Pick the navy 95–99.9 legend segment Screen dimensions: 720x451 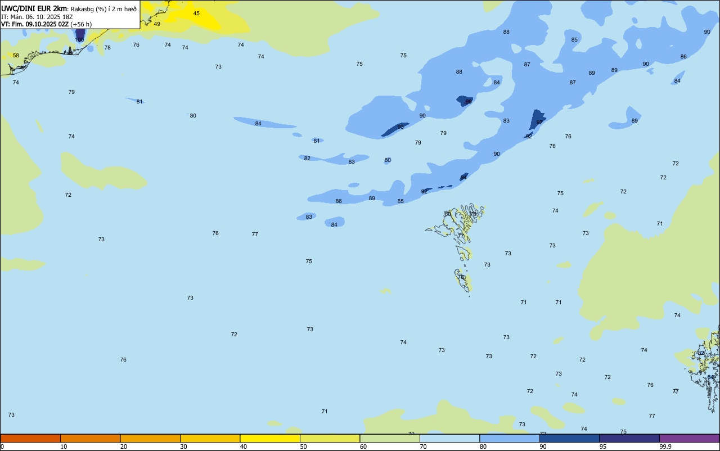(629, 438)
